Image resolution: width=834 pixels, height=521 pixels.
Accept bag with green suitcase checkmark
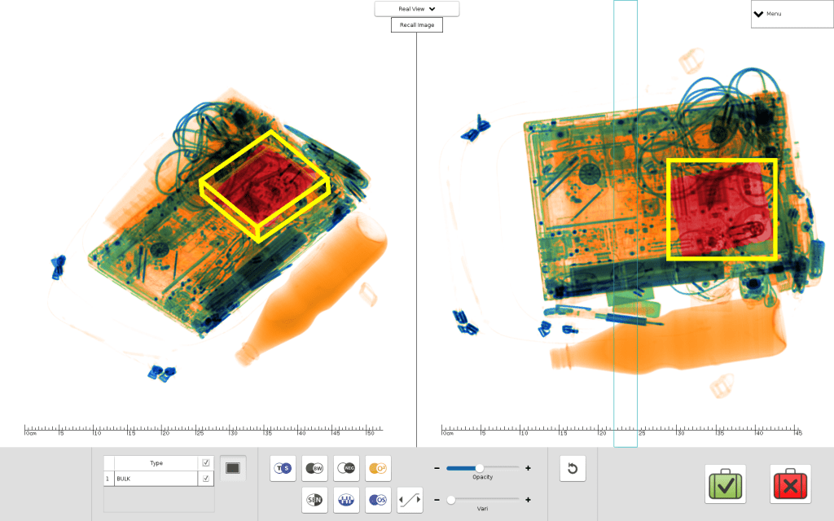pos(726,484)
